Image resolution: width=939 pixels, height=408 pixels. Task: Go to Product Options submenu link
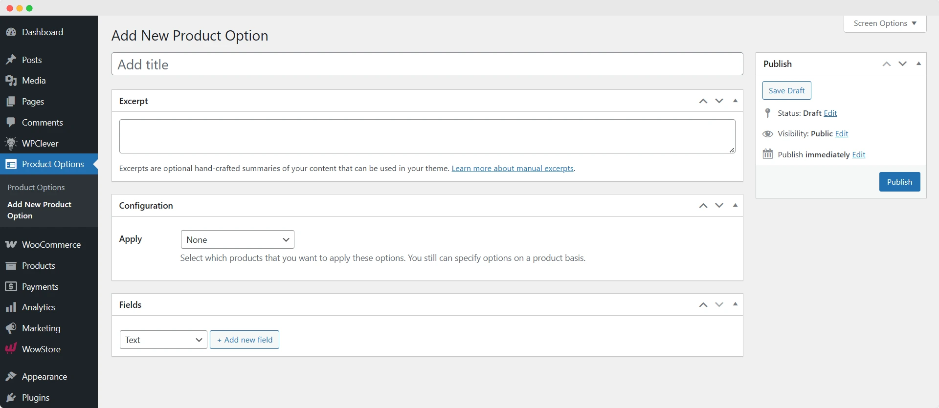point(36,188)
